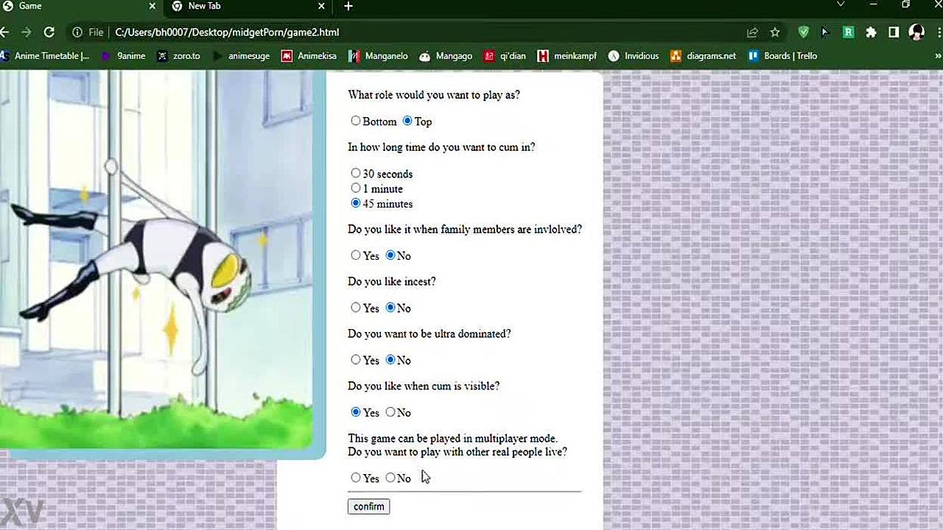
Task: Show hidden bookmarks with overflow chevron
Action: click(x=938, y=56)
